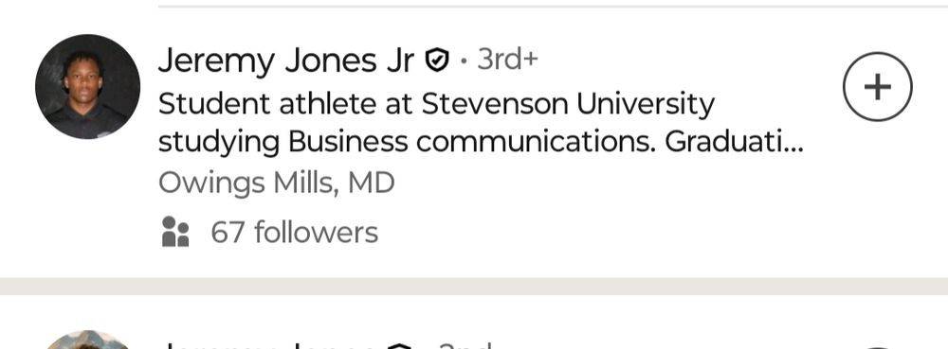
Task: Tap the second result's connection degree label
Action: click(x=465, y=346)
